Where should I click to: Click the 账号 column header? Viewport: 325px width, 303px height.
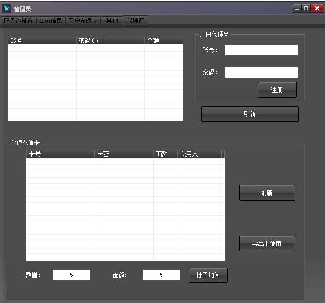42,40
